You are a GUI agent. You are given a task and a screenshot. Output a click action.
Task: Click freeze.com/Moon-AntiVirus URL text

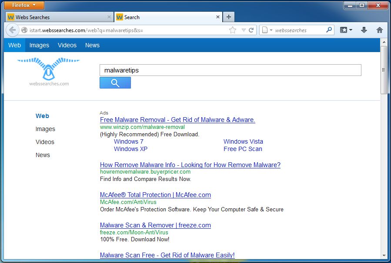tap(134, 232)
